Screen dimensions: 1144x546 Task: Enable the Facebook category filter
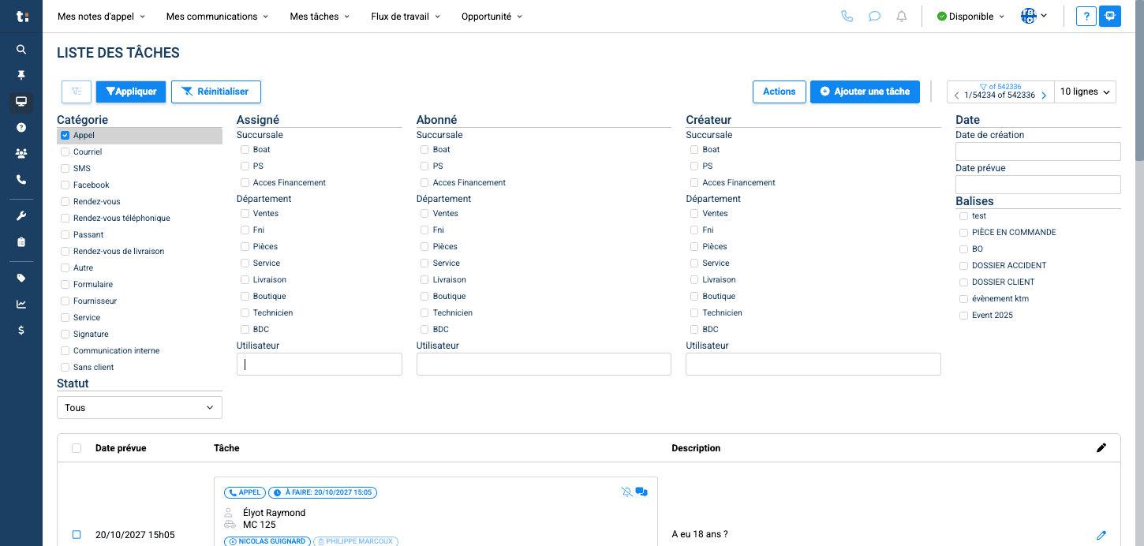pyautogui.click(x=65, y=185)
